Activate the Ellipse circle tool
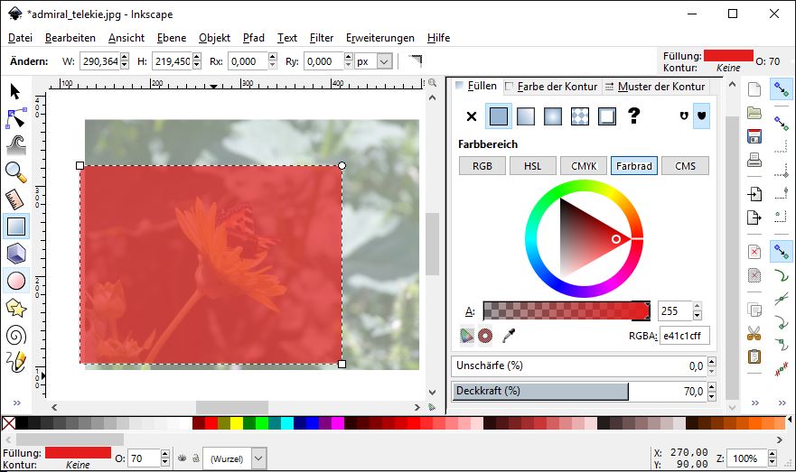 [x=16, y=281]
